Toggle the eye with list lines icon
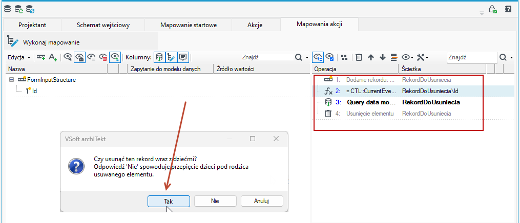 coord(92,57)
